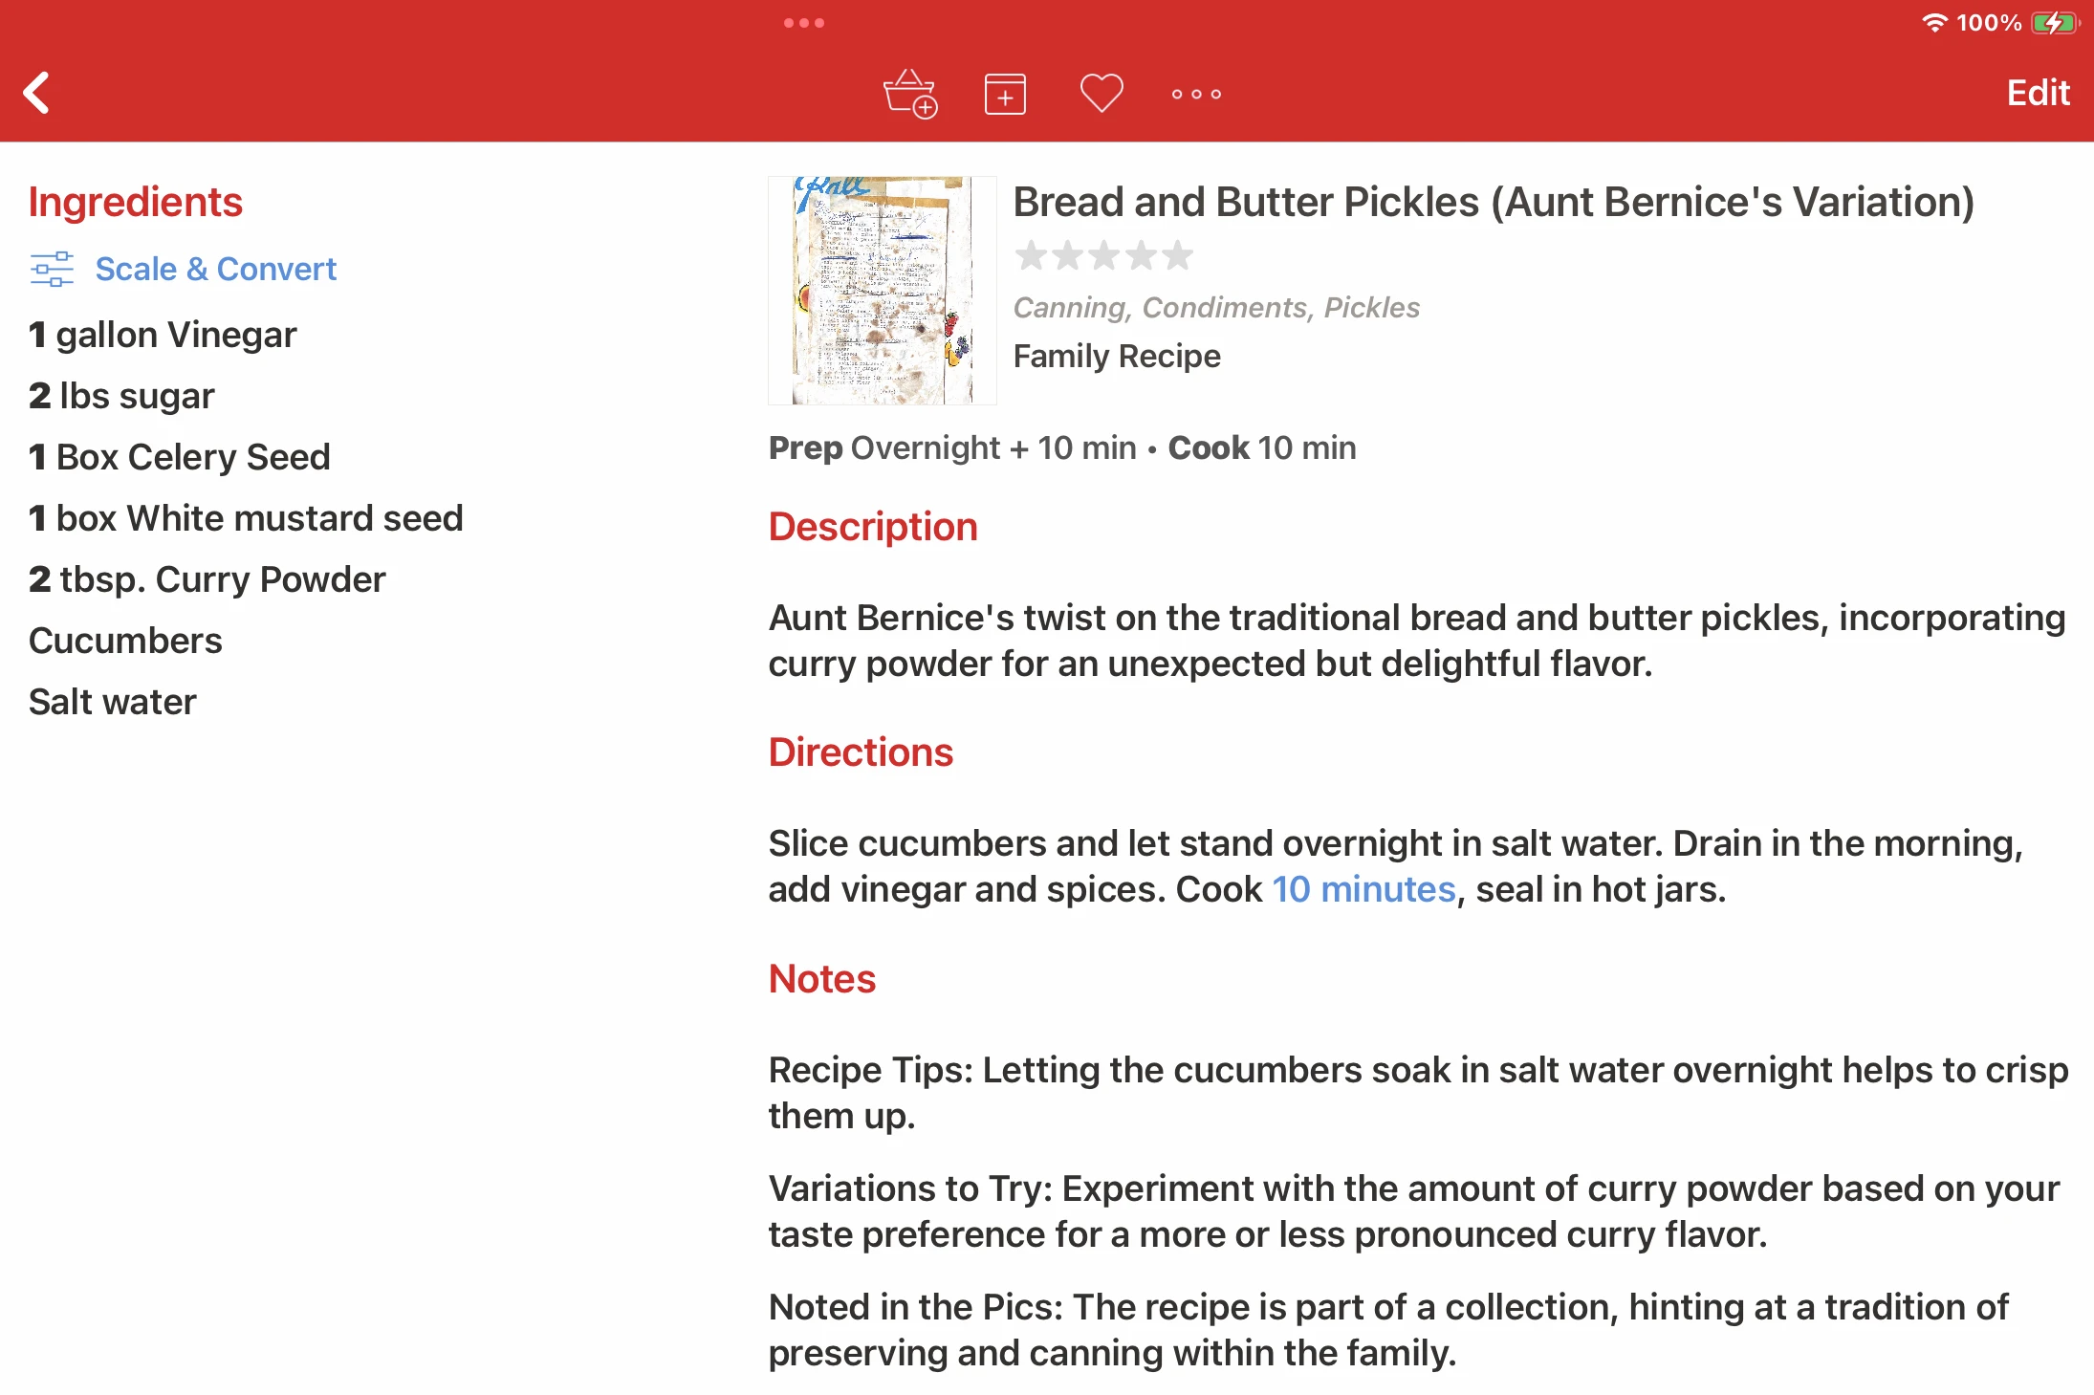Rate recipe five stars

[x=1178, y=255]
